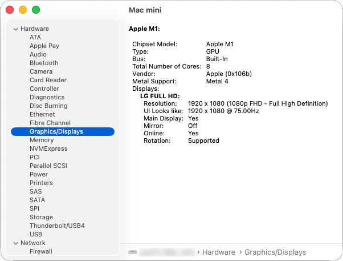Image resolution: width=343 pixels, height=261 pixels.
Task: Select Audio under Hardware
Action: (x=38, y=54)
